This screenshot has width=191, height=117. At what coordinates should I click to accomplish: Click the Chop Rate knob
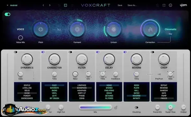[x=170, y=74]
